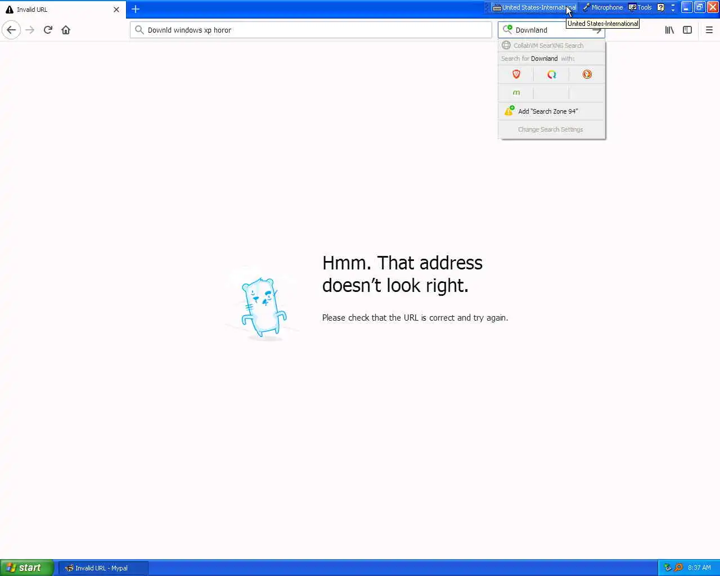Focus the search box containing Downland
The width and height of the screenshot is (720, 576).
551,30
